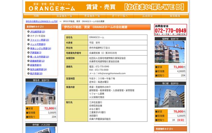Open JR沿線賃貸(10) category link
212x133 pixels.
coord(37,32)
